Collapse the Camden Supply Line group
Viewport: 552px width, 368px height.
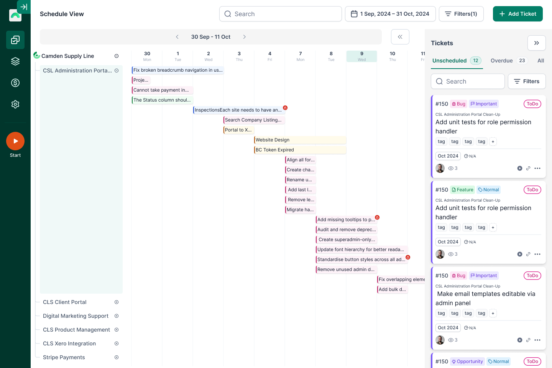117,56
